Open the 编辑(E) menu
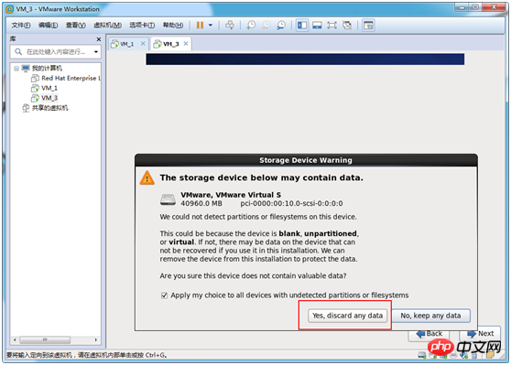 [48, 25]
